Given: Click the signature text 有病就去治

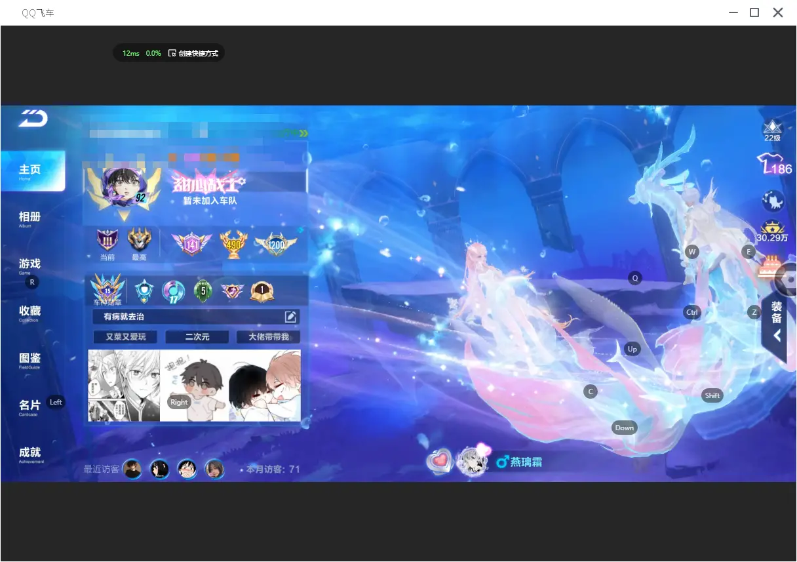Looking at the screenshot, I should point(124,317).
